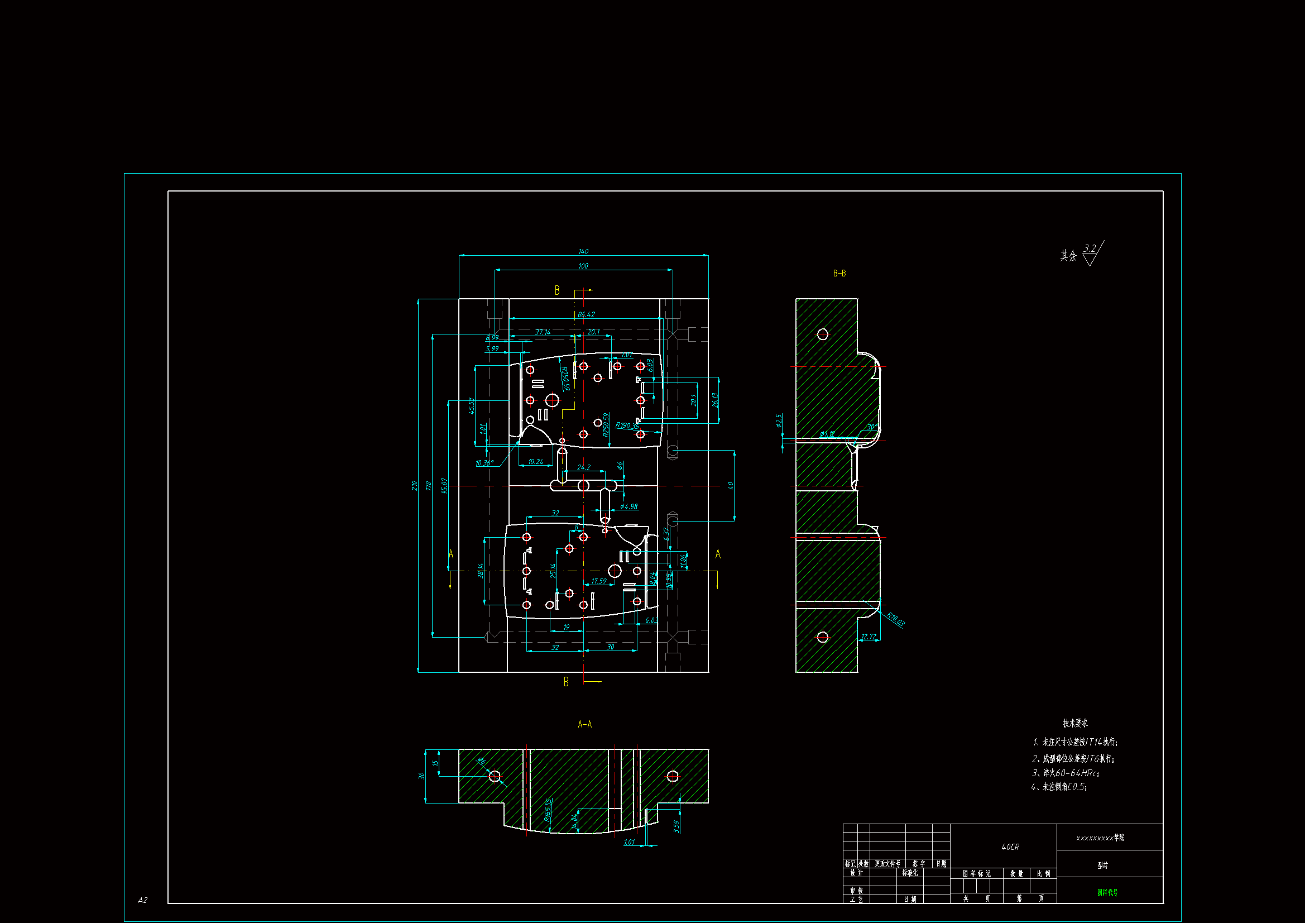
Task: Select the 86.42 dimension text
Action: pos(586,314)
